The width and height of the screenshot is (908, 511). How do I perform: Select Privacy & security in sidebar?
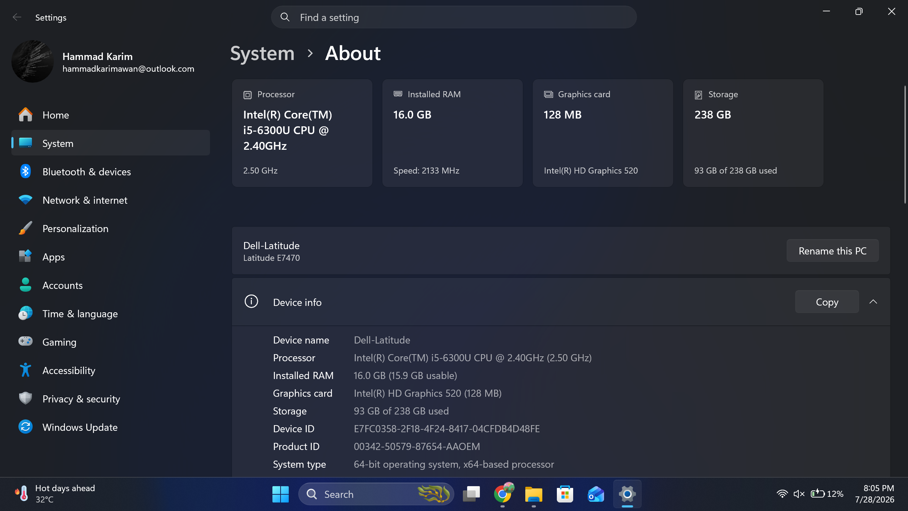tap(111, 399)
